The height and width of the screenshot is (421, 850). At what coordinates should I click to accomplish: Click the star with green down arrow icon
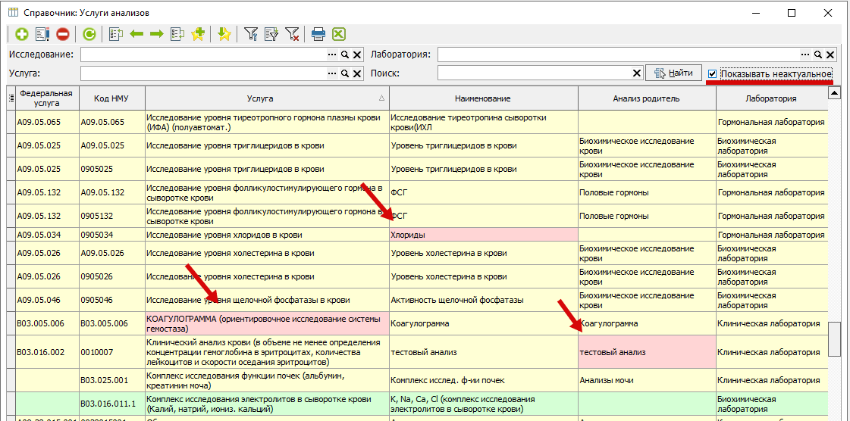(x=224, y=35)
